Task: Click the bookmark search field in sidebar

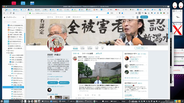Action: (x=14, y=22)
